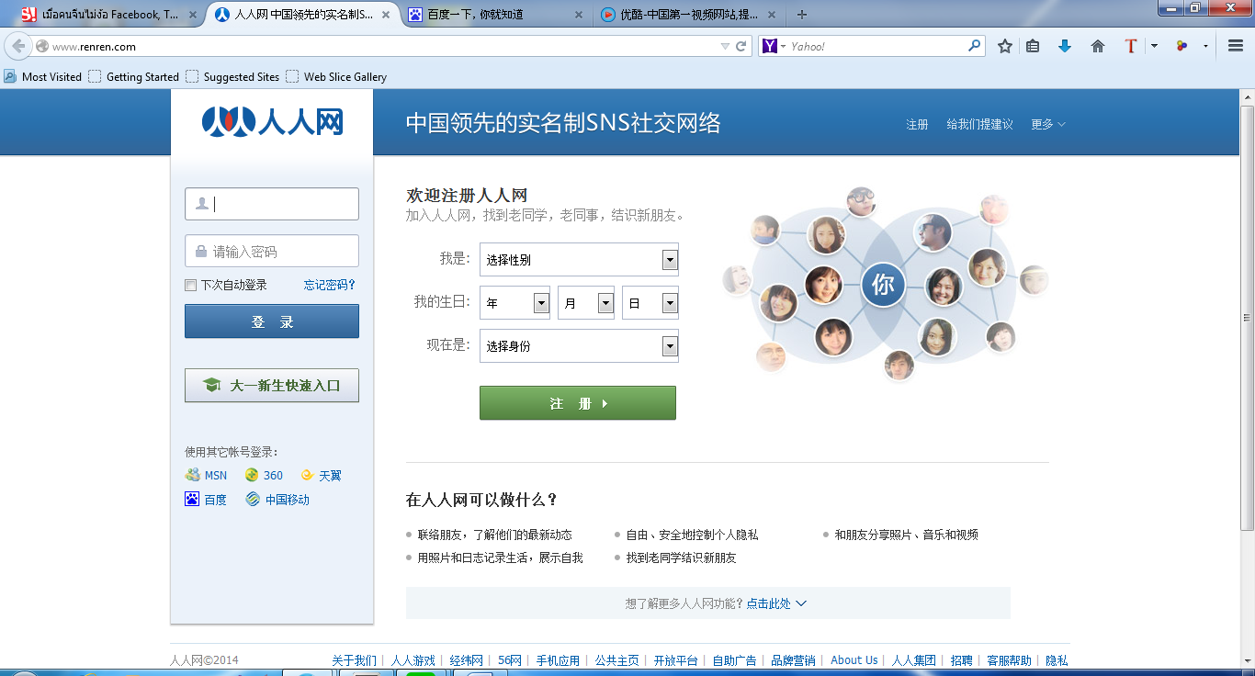The width and height of the screenshot is (1255, 676).
Task: Log in with a 中国移动 account
Action: 277,500
